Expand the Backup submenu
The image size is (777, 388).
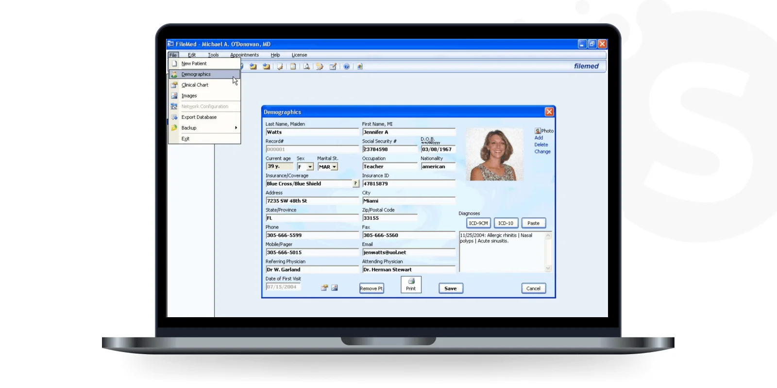tap(205, 128)
